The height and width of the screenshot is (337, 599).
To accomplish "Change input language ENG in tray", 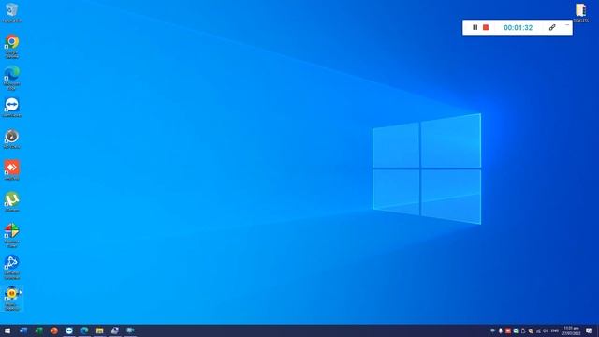I will [555, 330].
